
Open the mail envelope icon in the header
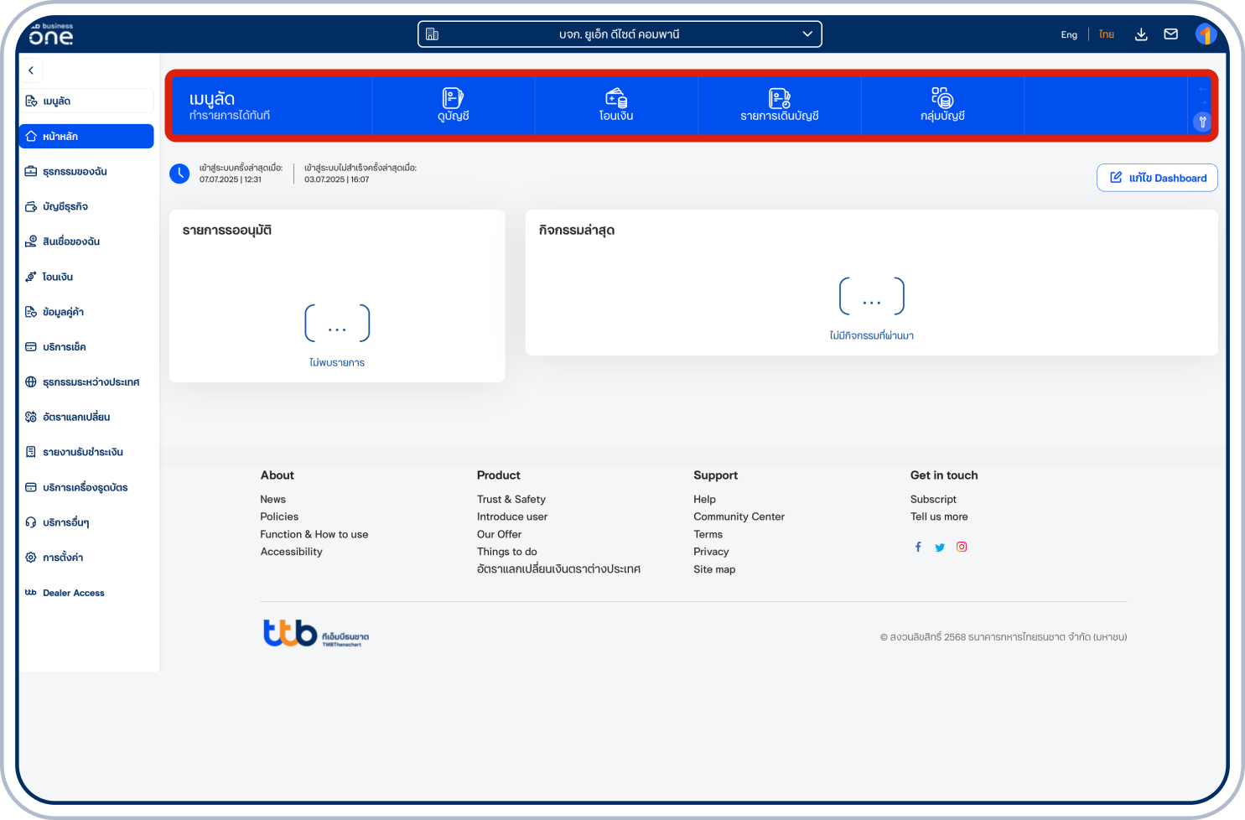(1171, 34)
